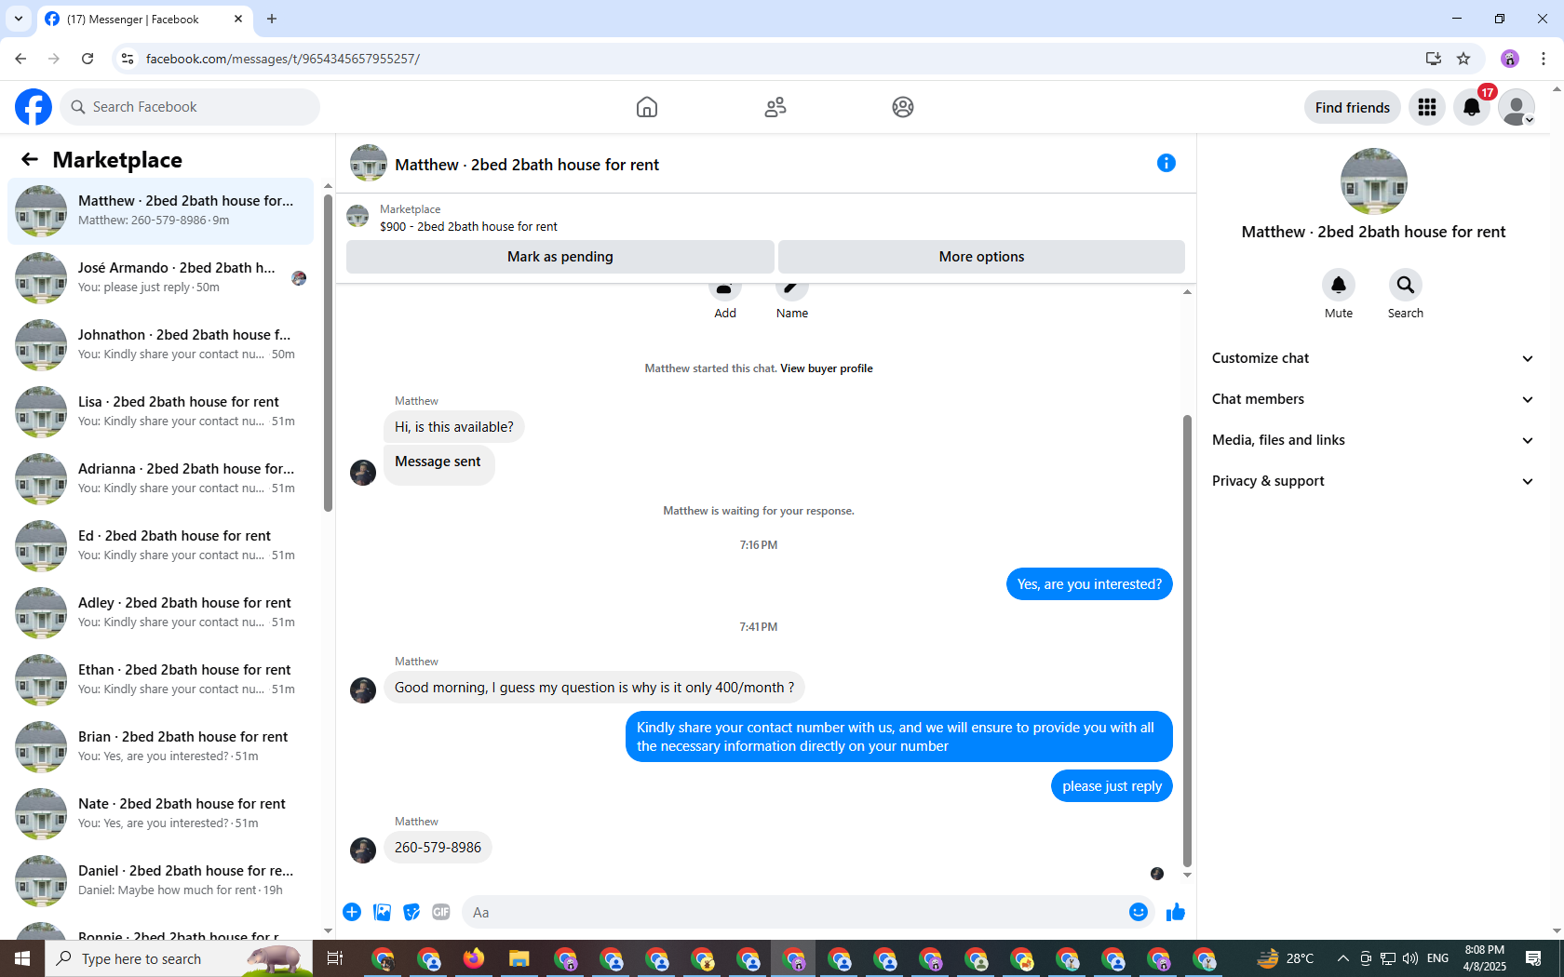The width and height of the screenshot is (1564, 977).
Task: Open Adley conversation
Action: pyautogui.click(x=160, y=613)
